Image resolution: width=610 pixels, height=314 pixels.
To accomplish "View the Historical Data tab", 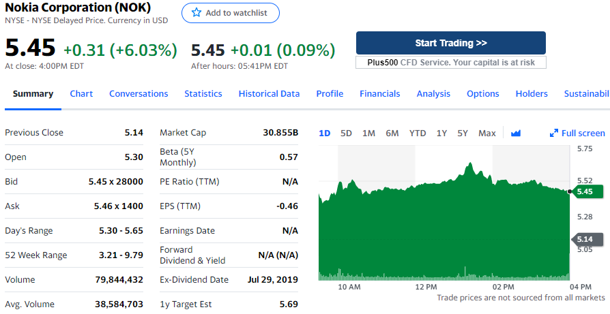I will pos(269,93).
